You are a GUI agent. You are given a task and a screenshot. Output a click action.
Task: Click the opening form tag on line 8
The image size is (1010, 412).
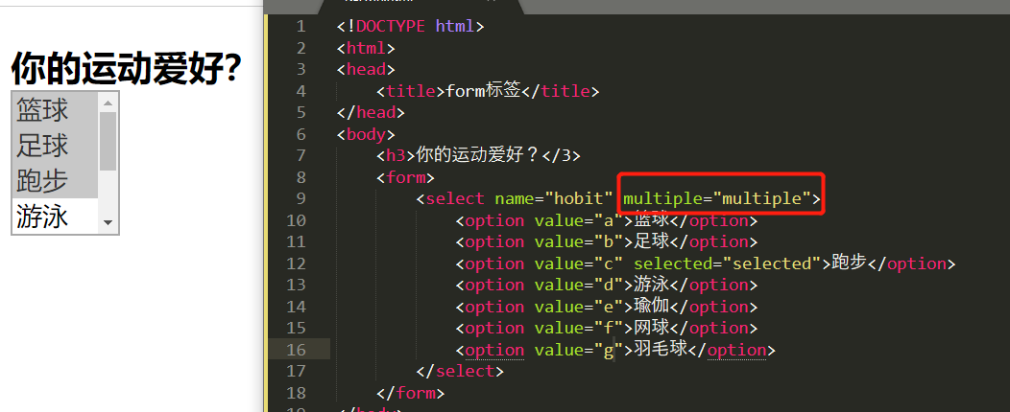(406, 177)
